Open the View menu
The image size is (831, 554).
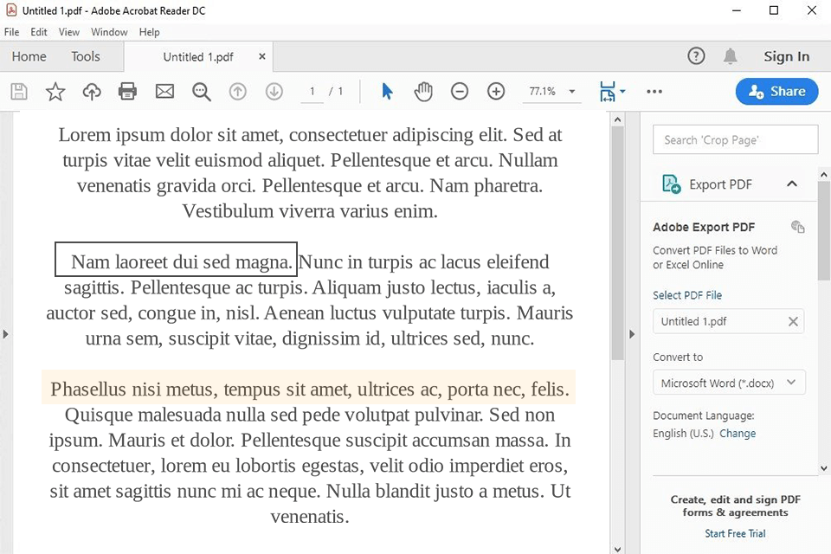tap(68, 32)
